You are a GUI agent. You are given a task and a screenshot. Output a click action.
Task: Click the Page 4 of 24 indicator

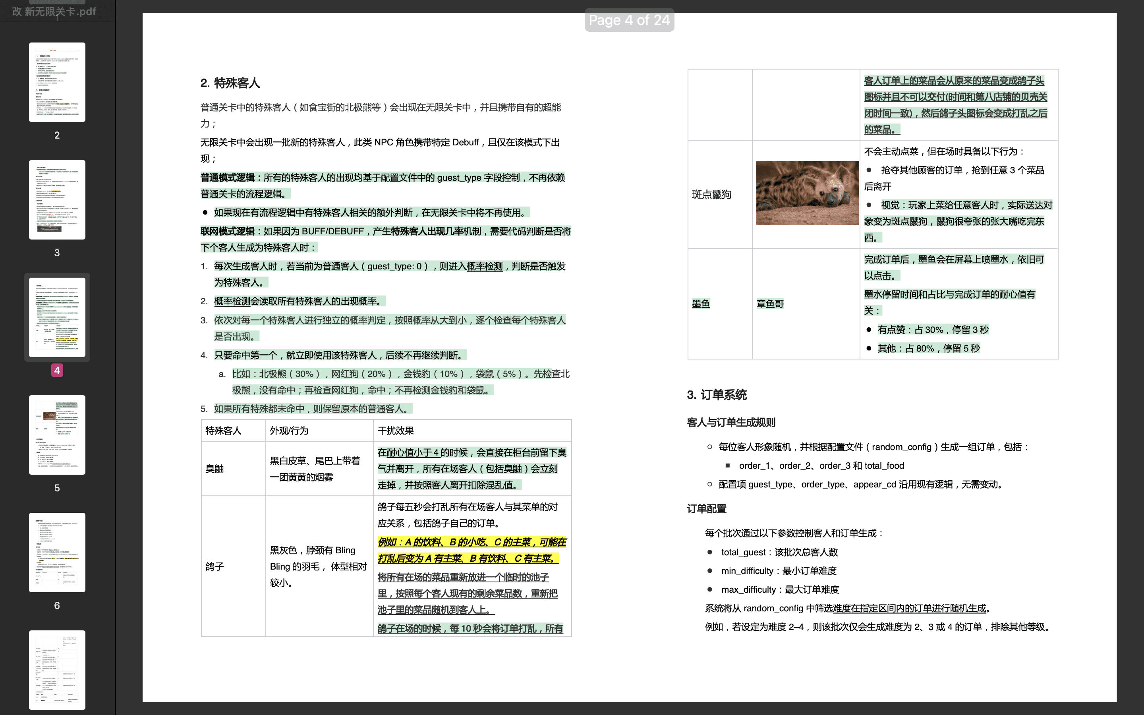[x=629, y=20]
